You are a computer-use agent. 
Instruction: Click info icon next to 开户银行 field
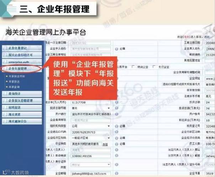tap(116, 114)
